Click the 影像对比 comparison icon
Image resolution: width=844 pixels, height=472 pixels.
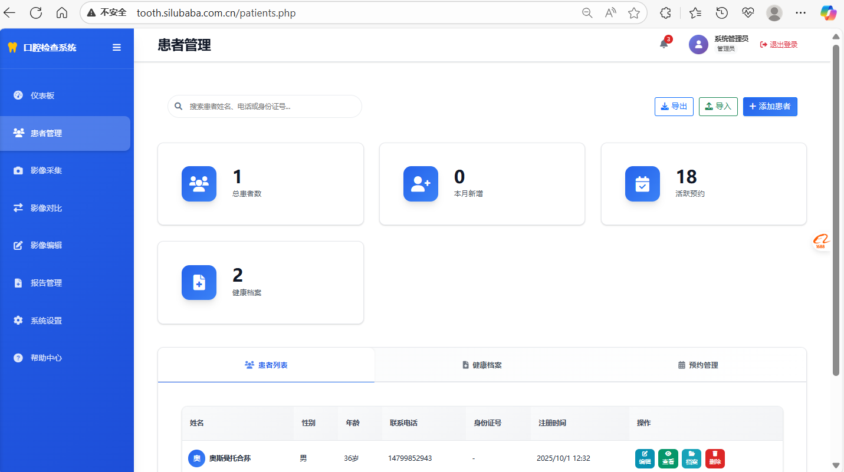coord(18,207)
